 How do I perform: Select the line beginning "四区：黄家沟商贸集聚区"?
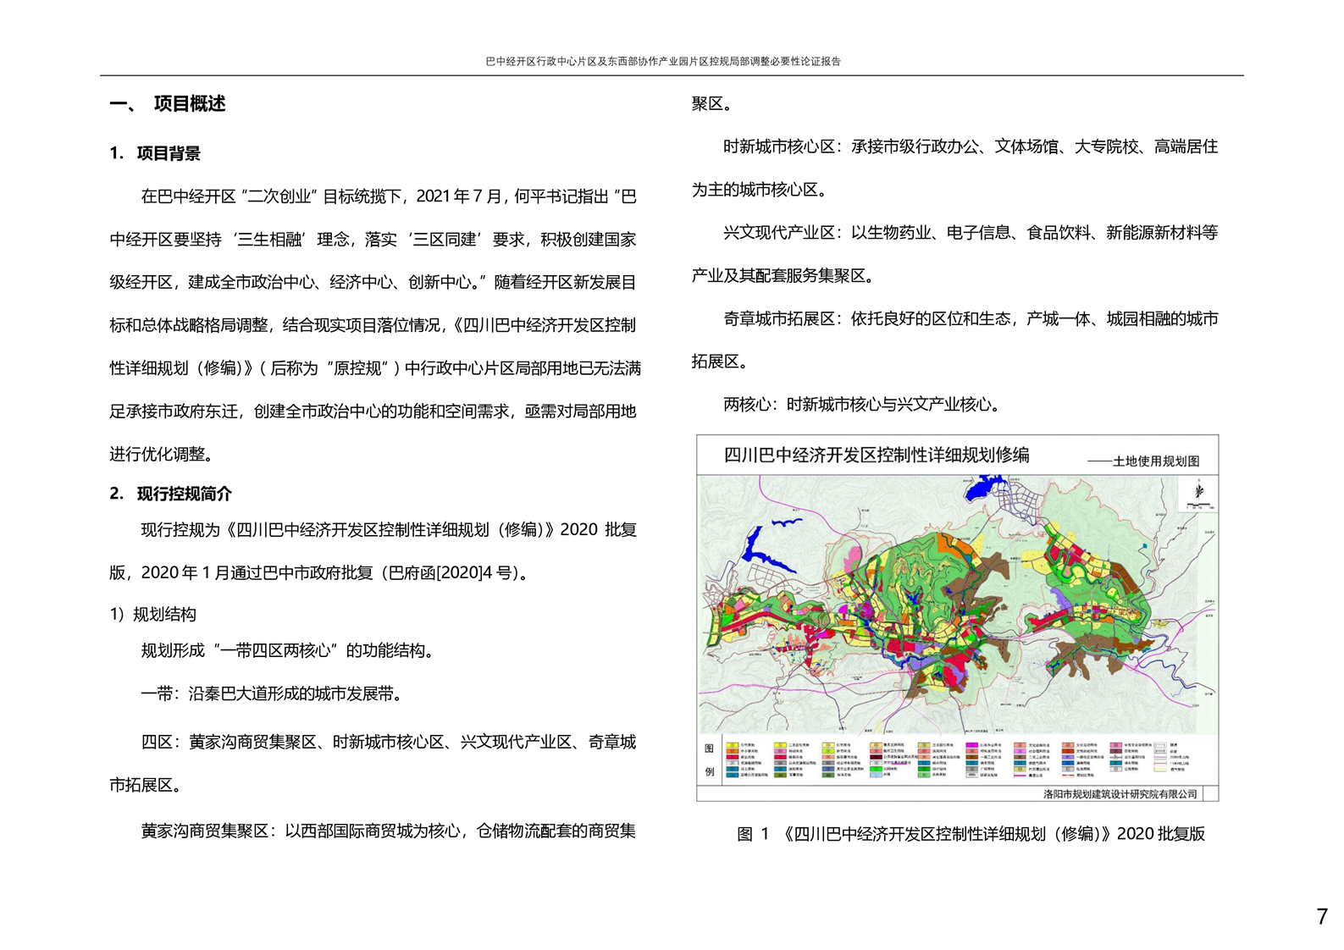(389, 743)
